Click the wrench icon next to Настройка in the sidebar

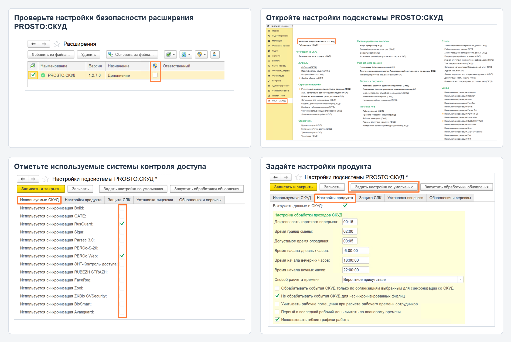coord(269,81)
